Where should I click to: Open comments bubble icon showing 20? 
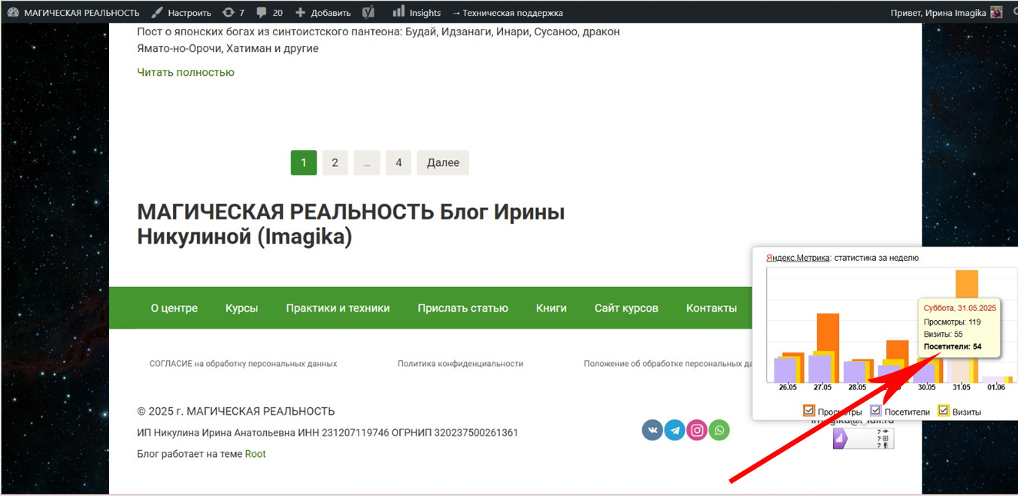point(269,13)
